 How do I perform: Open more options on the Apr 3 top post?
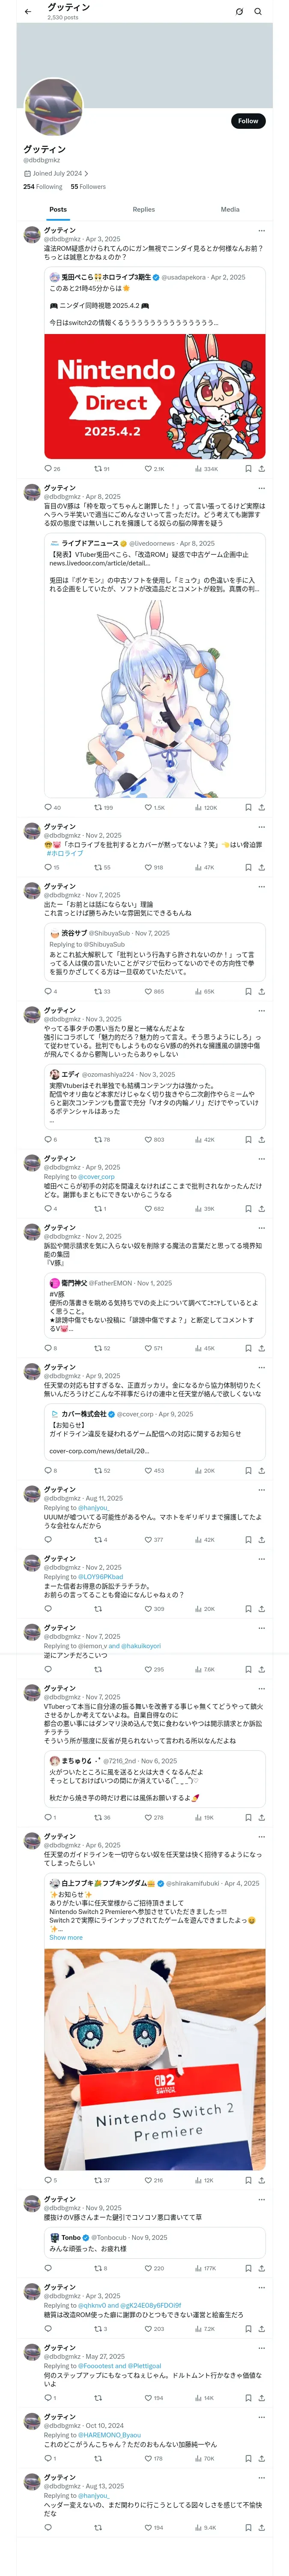click(x=261, y=231)
